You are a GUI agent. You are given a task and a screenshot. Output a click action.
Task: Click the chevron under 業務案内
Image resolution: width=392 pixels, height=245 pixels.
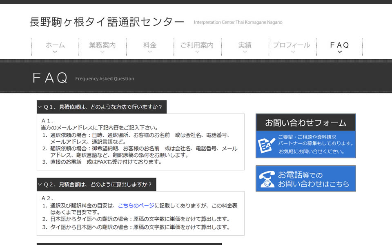click(102, 52)
